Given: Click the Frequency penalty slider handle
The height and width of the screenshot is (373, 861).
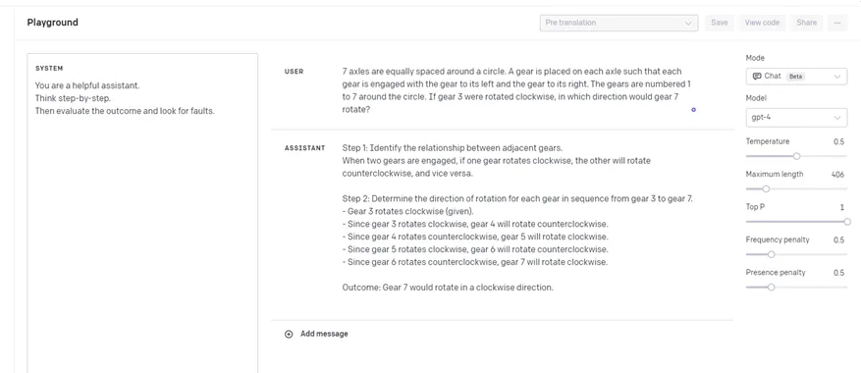Looking at the screenshot, I should (771, 254).
